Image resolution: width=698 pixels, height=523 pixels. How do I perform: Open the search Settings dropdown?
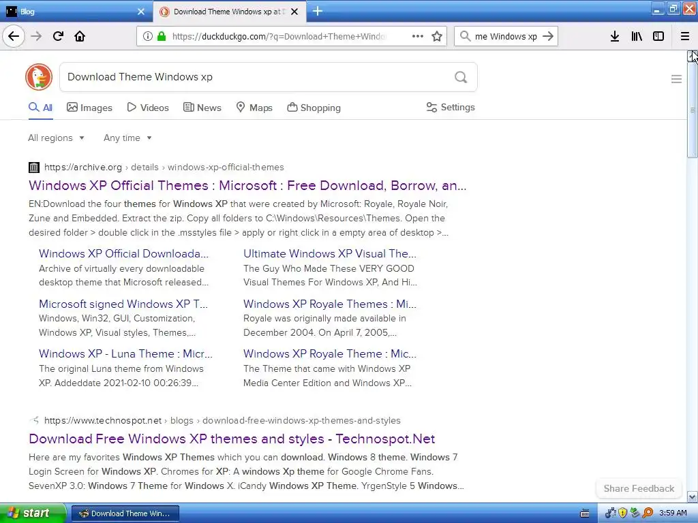tap(451, 107)
